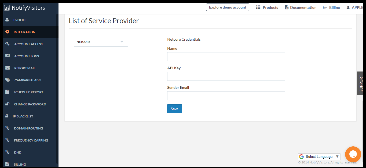Viewport: 366px width, 168px height.
Task: Click the Products grid icon
Action: pyautogui.click(x=258, y=7)
